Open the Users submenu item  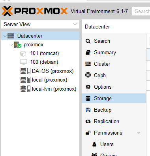point(114,144)
